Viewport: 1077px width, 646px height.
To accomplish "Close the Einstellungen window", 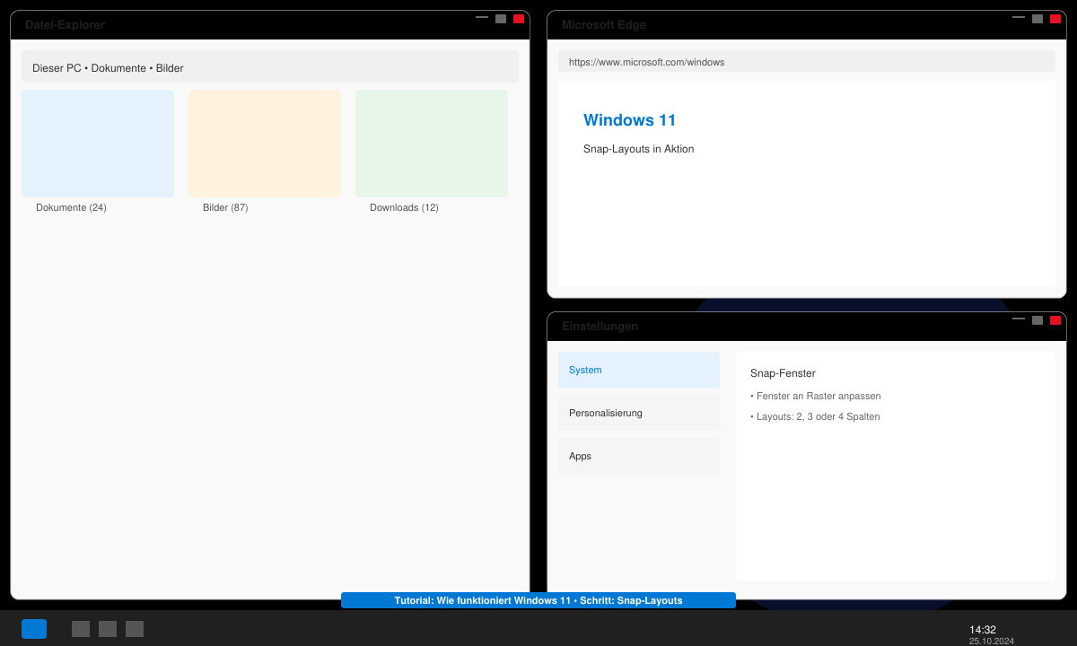I will click(1055, 320).
